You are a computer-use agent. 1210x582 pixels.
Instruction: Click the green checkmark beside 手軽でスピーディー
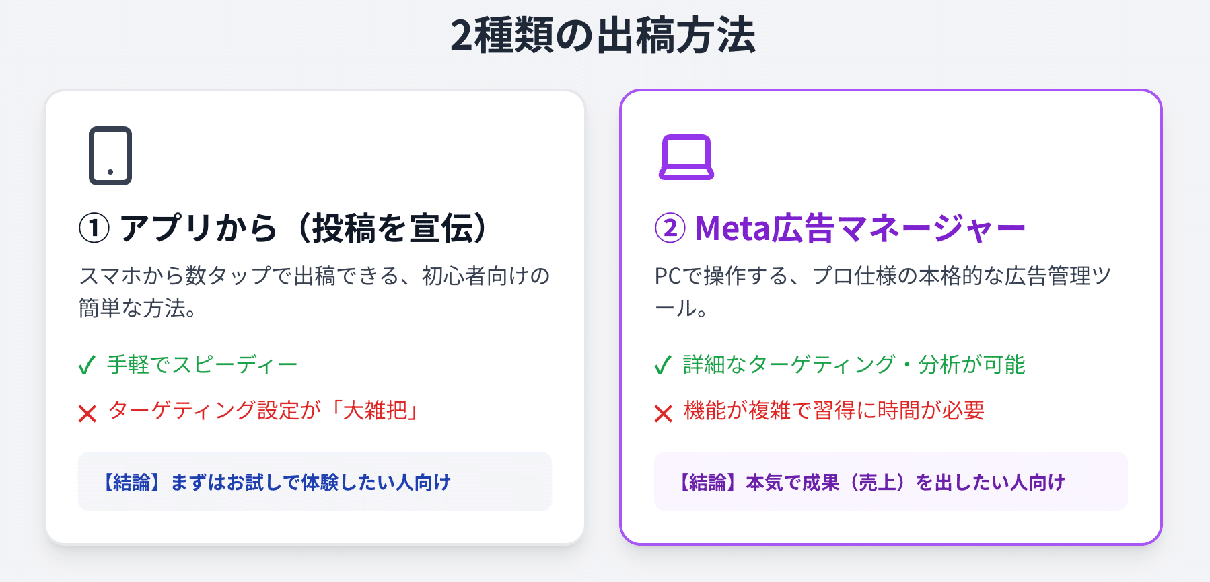[x=87, y=366]
